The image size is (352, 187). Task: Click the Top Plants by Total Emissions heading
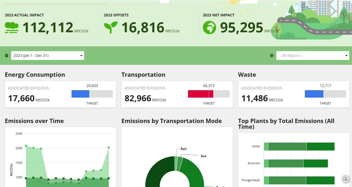(286, 124)
